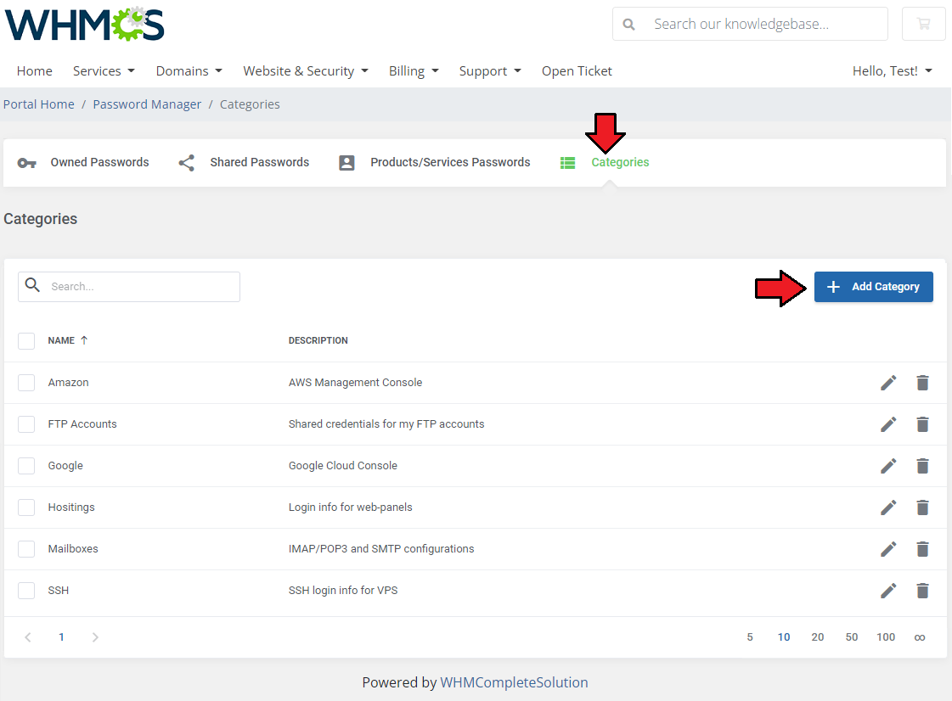Show 5 entries per page
Image resolution: width=952 pixels, height=701 pixels.
point(750,637)
